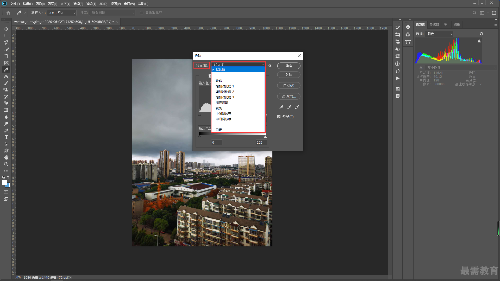Expand the histogram panel options menu
The width and height of the screenshot is (500, 281).
click(496, 25)
